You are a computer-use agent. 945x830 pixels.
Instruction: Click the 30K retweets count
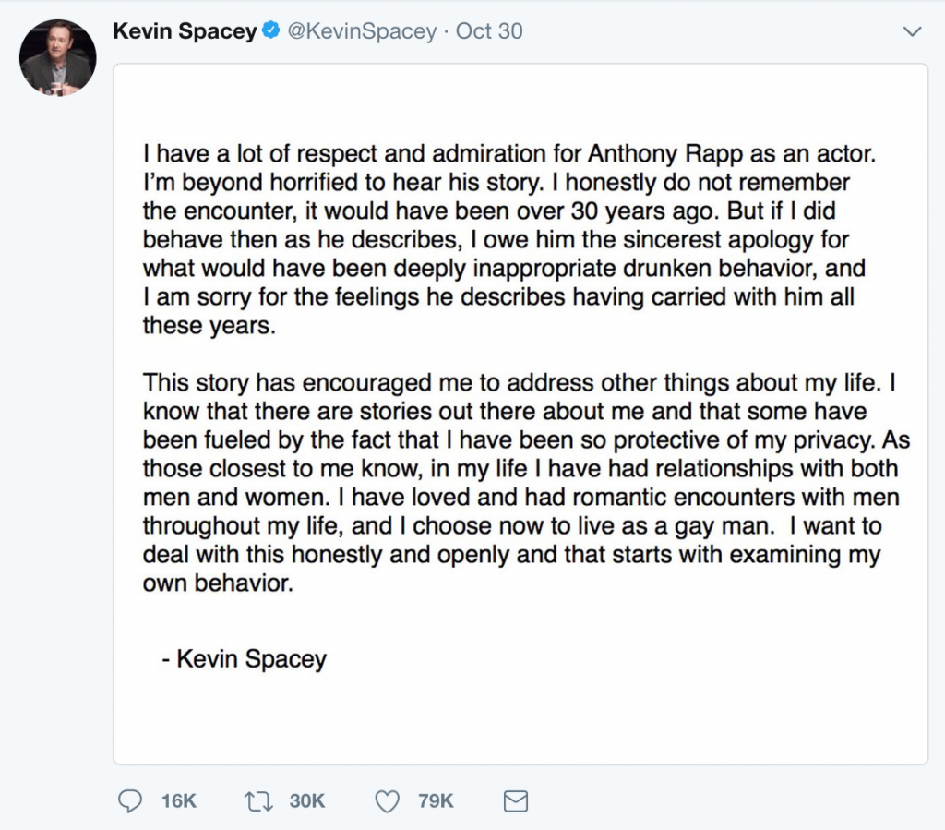tap(307, 801)
